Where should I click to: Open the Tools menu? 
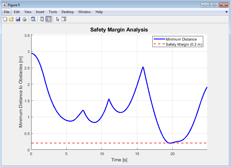point(53,12)
